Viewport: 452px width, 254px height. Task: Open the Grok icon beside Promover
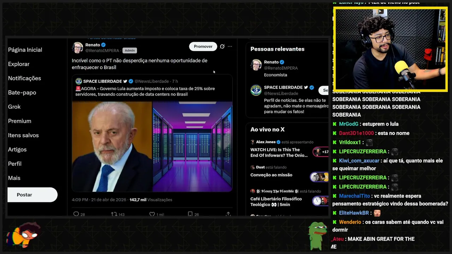coord(222,46)
